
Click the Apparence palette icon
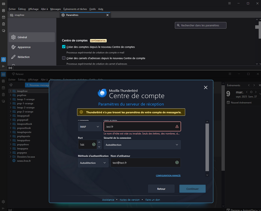[13, 47]
